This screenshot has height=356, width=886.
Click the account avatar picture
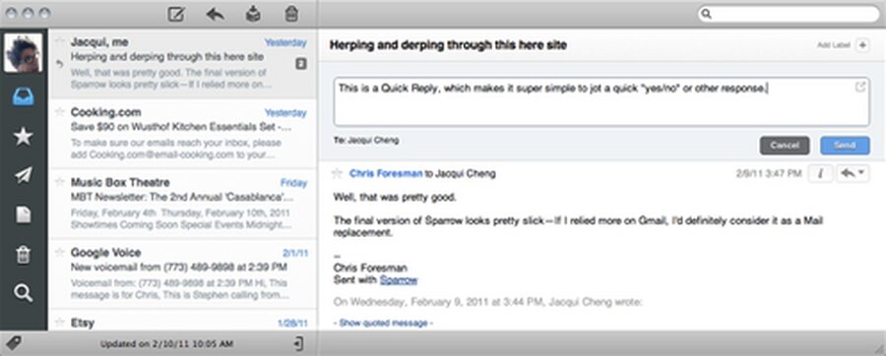click(x=24, y=53)
